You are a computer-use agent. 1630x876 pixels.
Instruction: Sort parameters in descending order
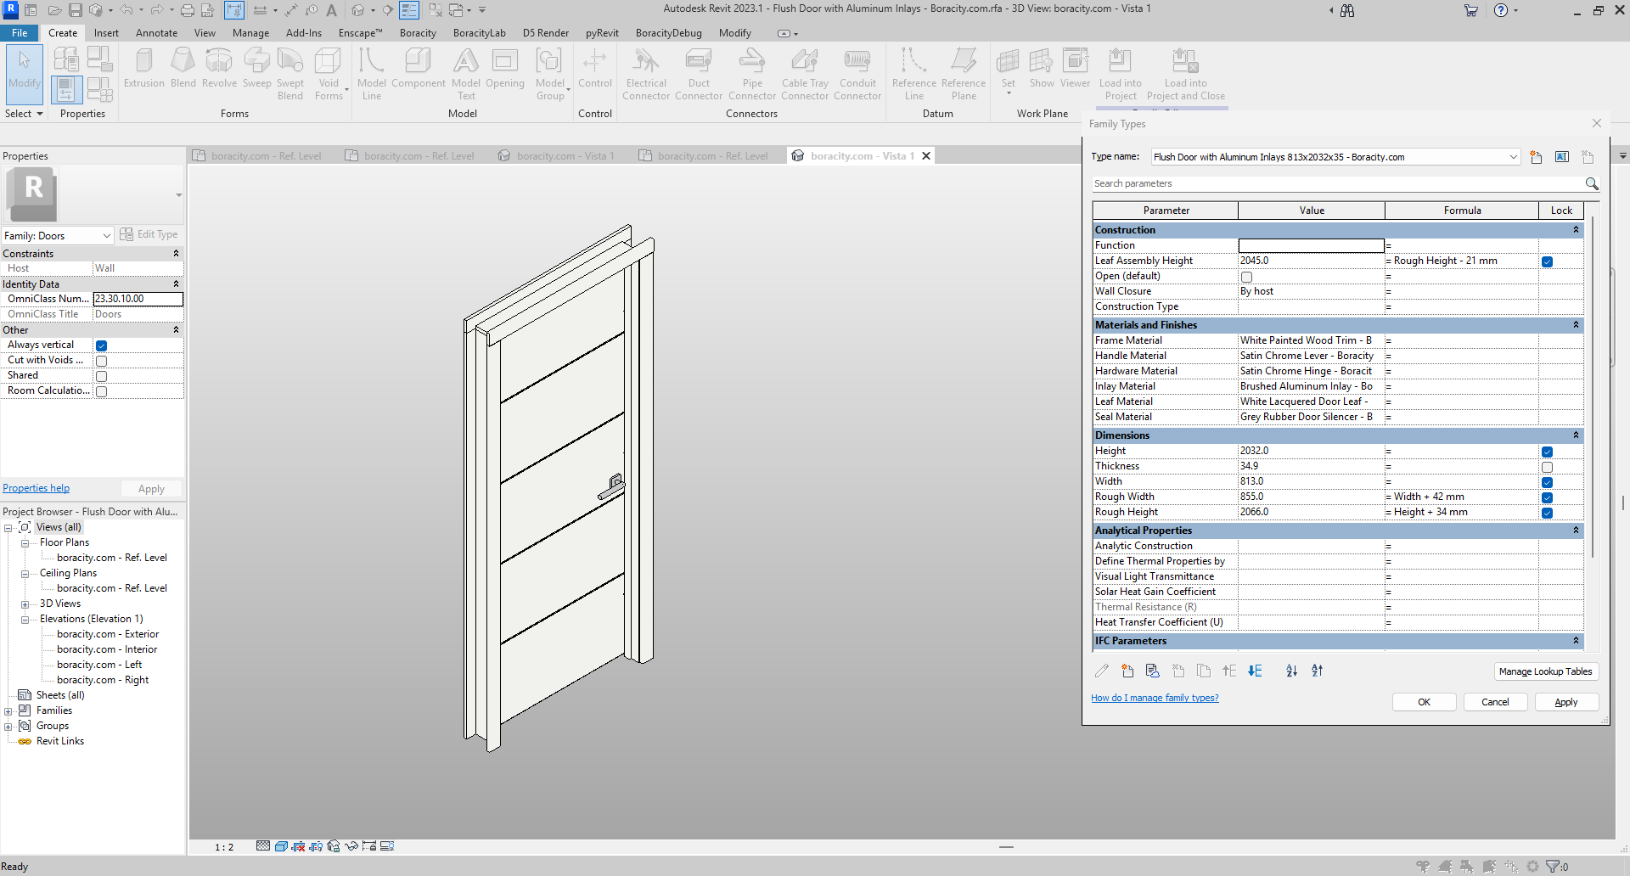pos(1318,671)
